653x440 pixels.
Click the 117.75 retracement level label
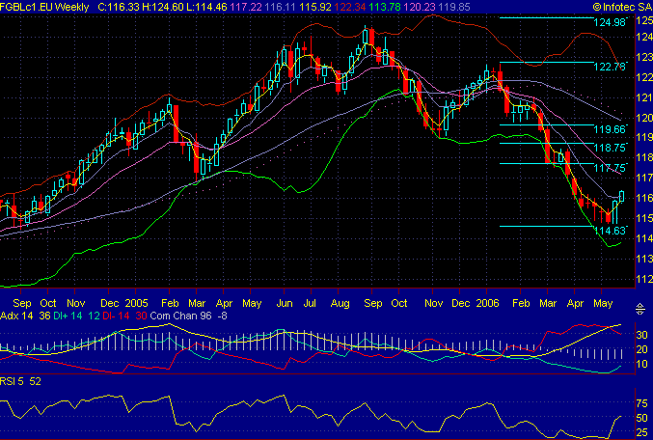pyautogui.click(x=610, y=167)
